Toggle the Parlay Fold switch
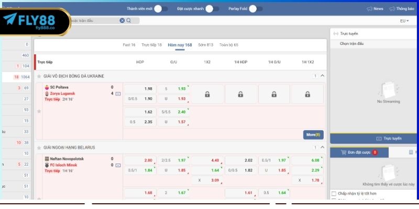Screen dimensions: 419x209 (x=255, y=9)
